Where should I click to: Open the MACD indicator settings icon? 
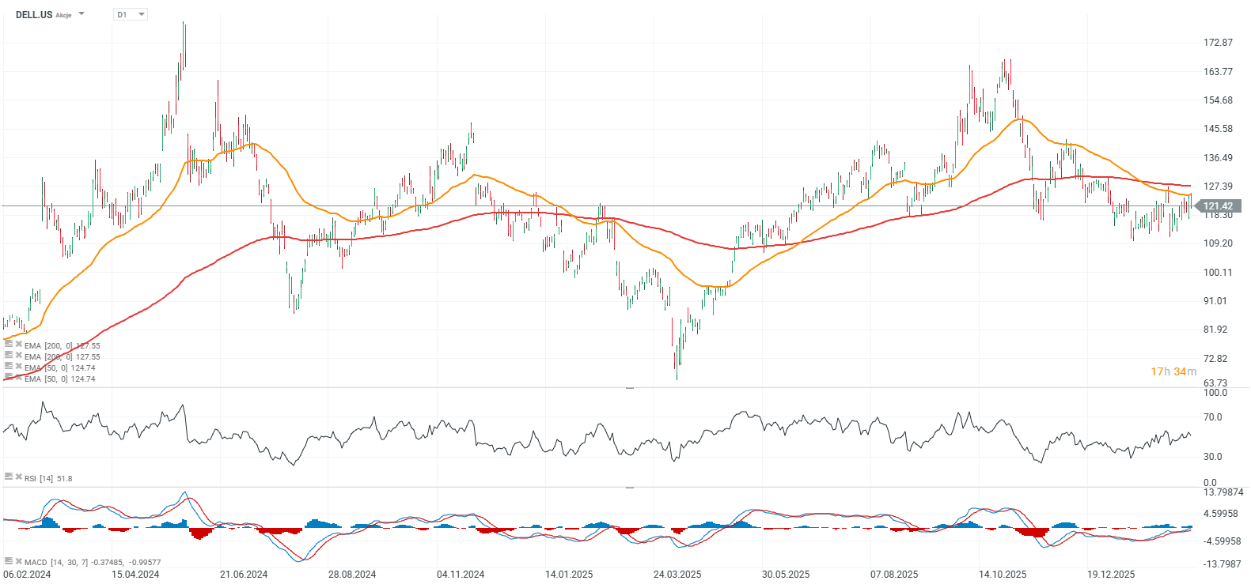[x=9, y=561]
